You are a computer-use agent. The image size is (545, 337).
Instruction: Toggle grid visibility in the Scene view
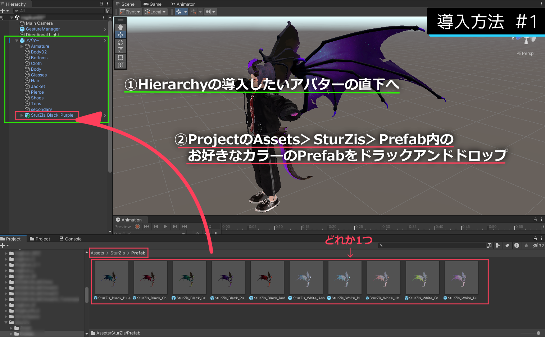[179, 11]
